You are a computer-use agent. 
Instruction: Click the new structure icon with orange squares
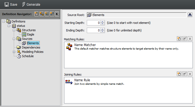click(x=42, y=14)
